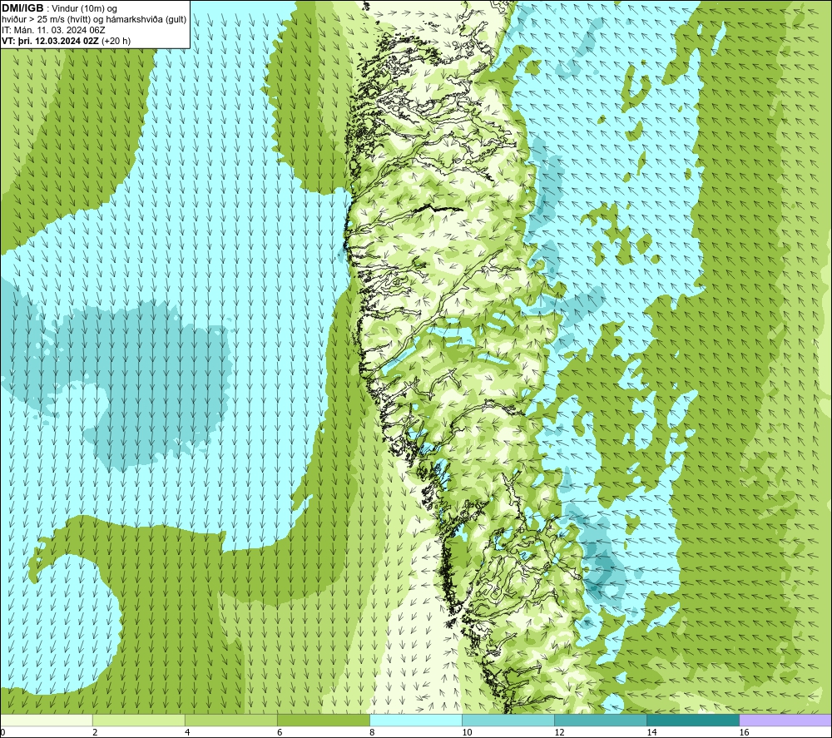Image resolution: width=832 pixels, height=738 pixels.
Task: Click the legend value '2'
Action: tap(95, 732)
